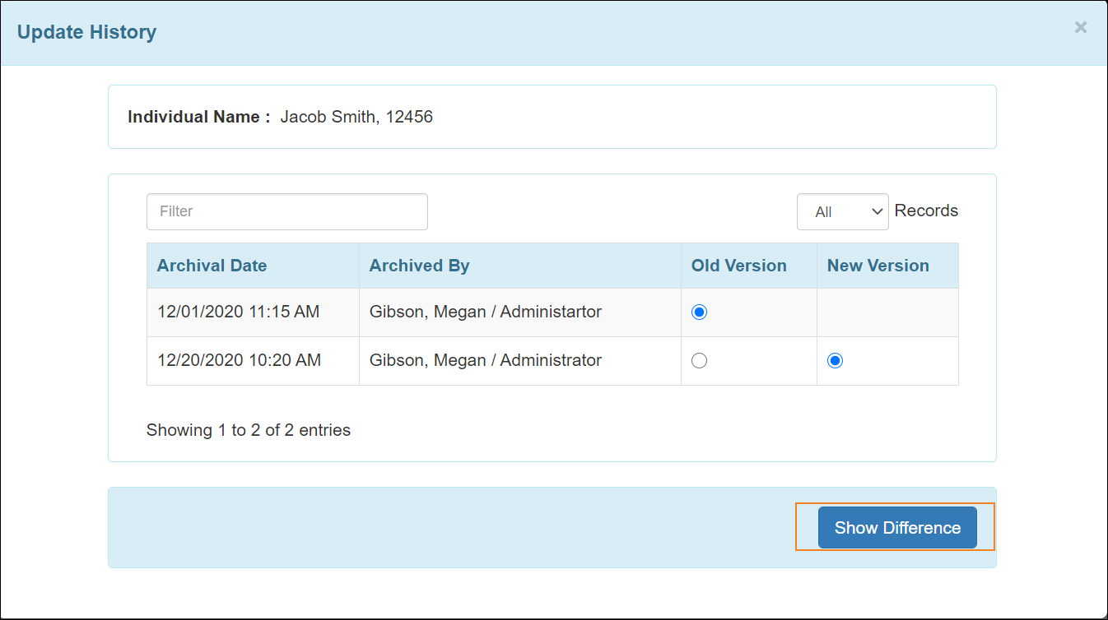The height and width of the screenshot is (620, 1108).
Task: Click the Jacob Smith, 12456 name text
Action: click(x=356, y=117)
